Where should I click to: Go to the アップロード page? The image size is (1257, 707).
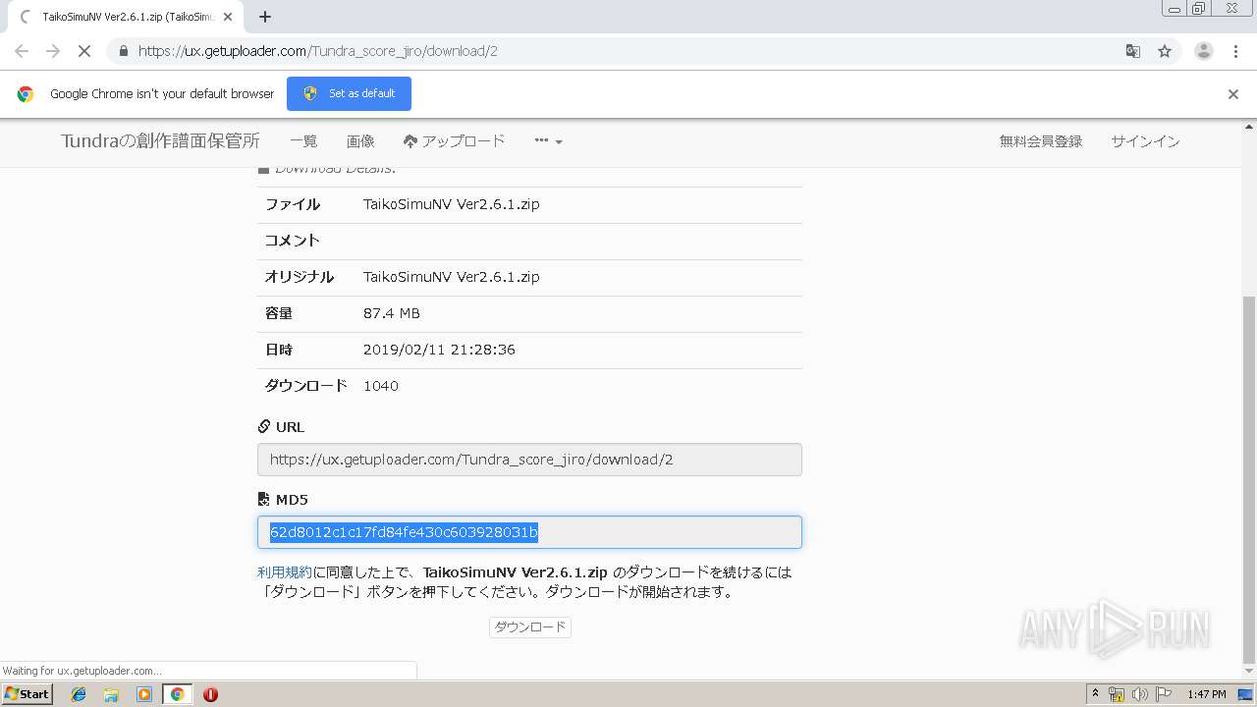tap(454, 141)
